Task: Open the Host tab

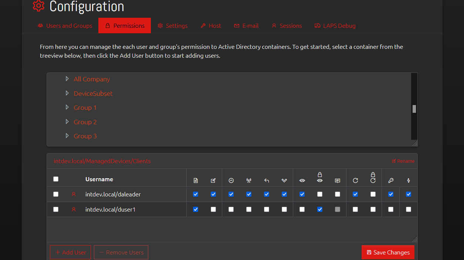Action: tap(211, 26)
